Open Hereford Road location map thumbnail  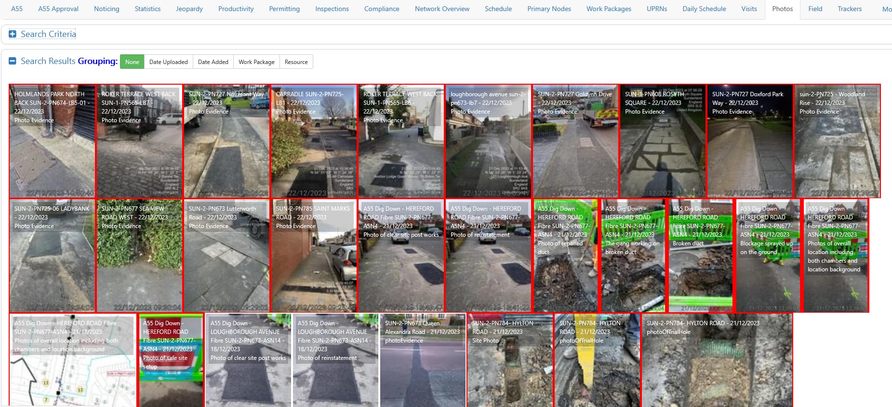click(x=73, y=360)
